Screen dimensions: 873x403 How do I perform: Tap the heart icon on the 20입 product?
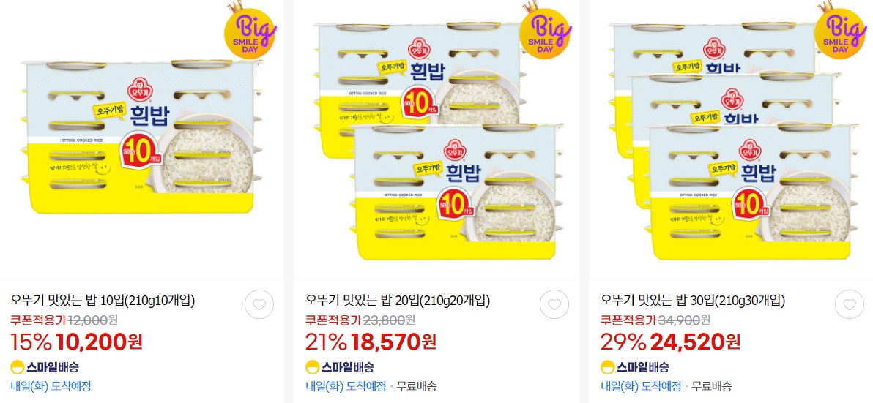tap(554, 304)
